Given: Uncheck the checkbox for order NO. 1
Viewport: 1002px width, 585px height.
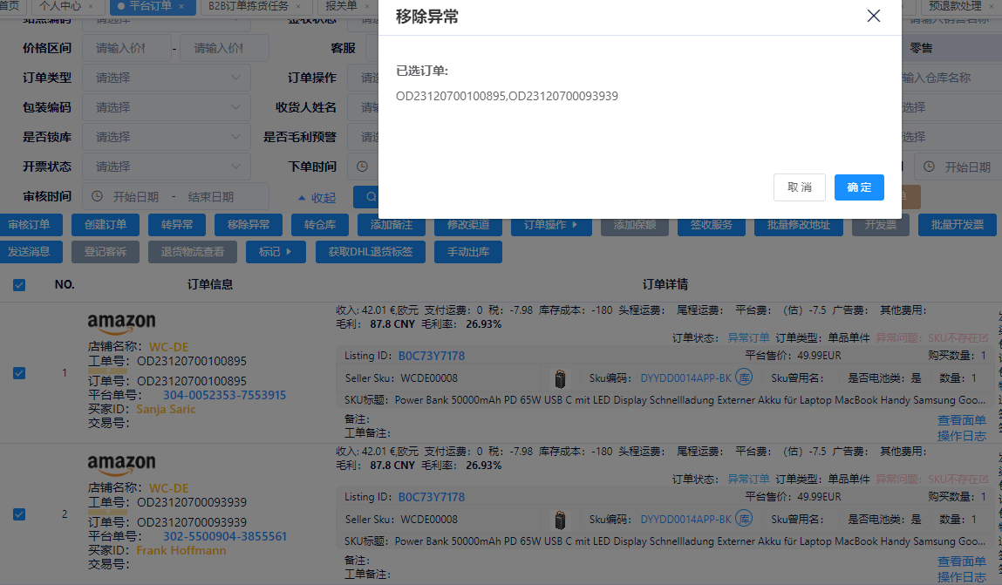Looking at the screenshot, I should (x=18, y=373).
